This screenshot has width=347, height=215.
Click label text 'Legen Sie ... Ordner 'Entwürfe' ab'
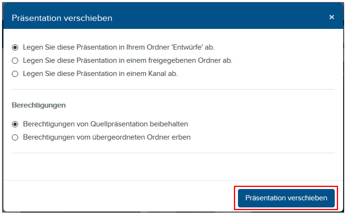click(x=119, y=47)
